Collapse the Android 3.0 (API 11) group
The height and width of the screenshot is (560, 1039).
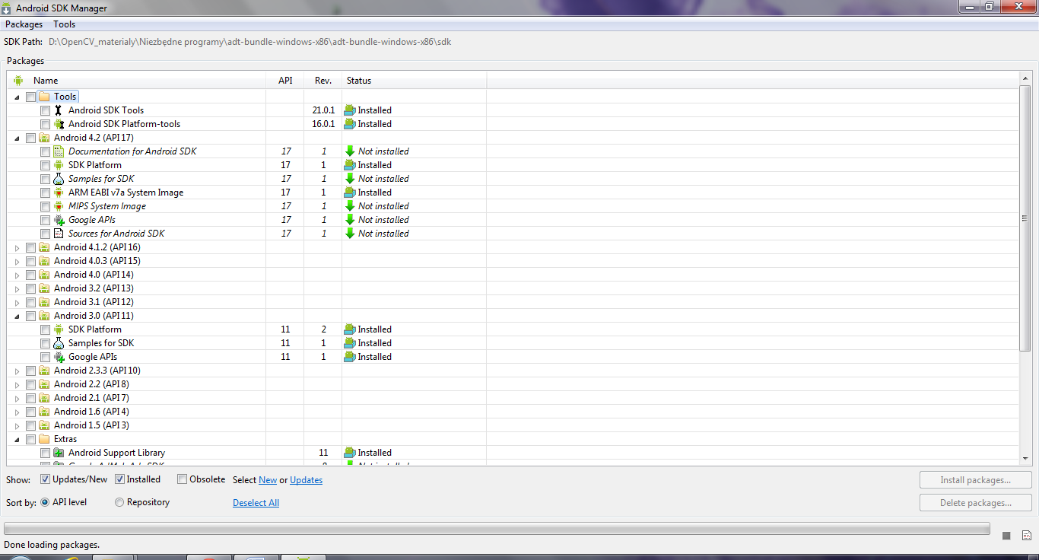point(17,316)
